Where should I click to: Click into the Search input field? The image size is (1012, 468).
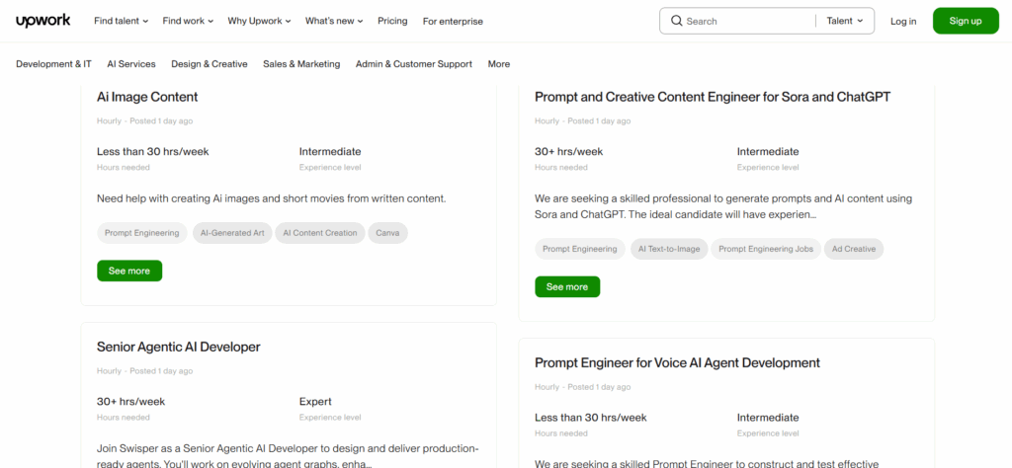pos(746,21)
